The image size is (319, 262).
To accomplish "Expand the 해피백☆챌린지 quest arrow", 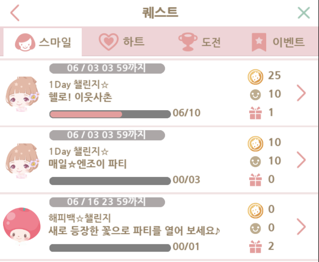I will [301, 227].
